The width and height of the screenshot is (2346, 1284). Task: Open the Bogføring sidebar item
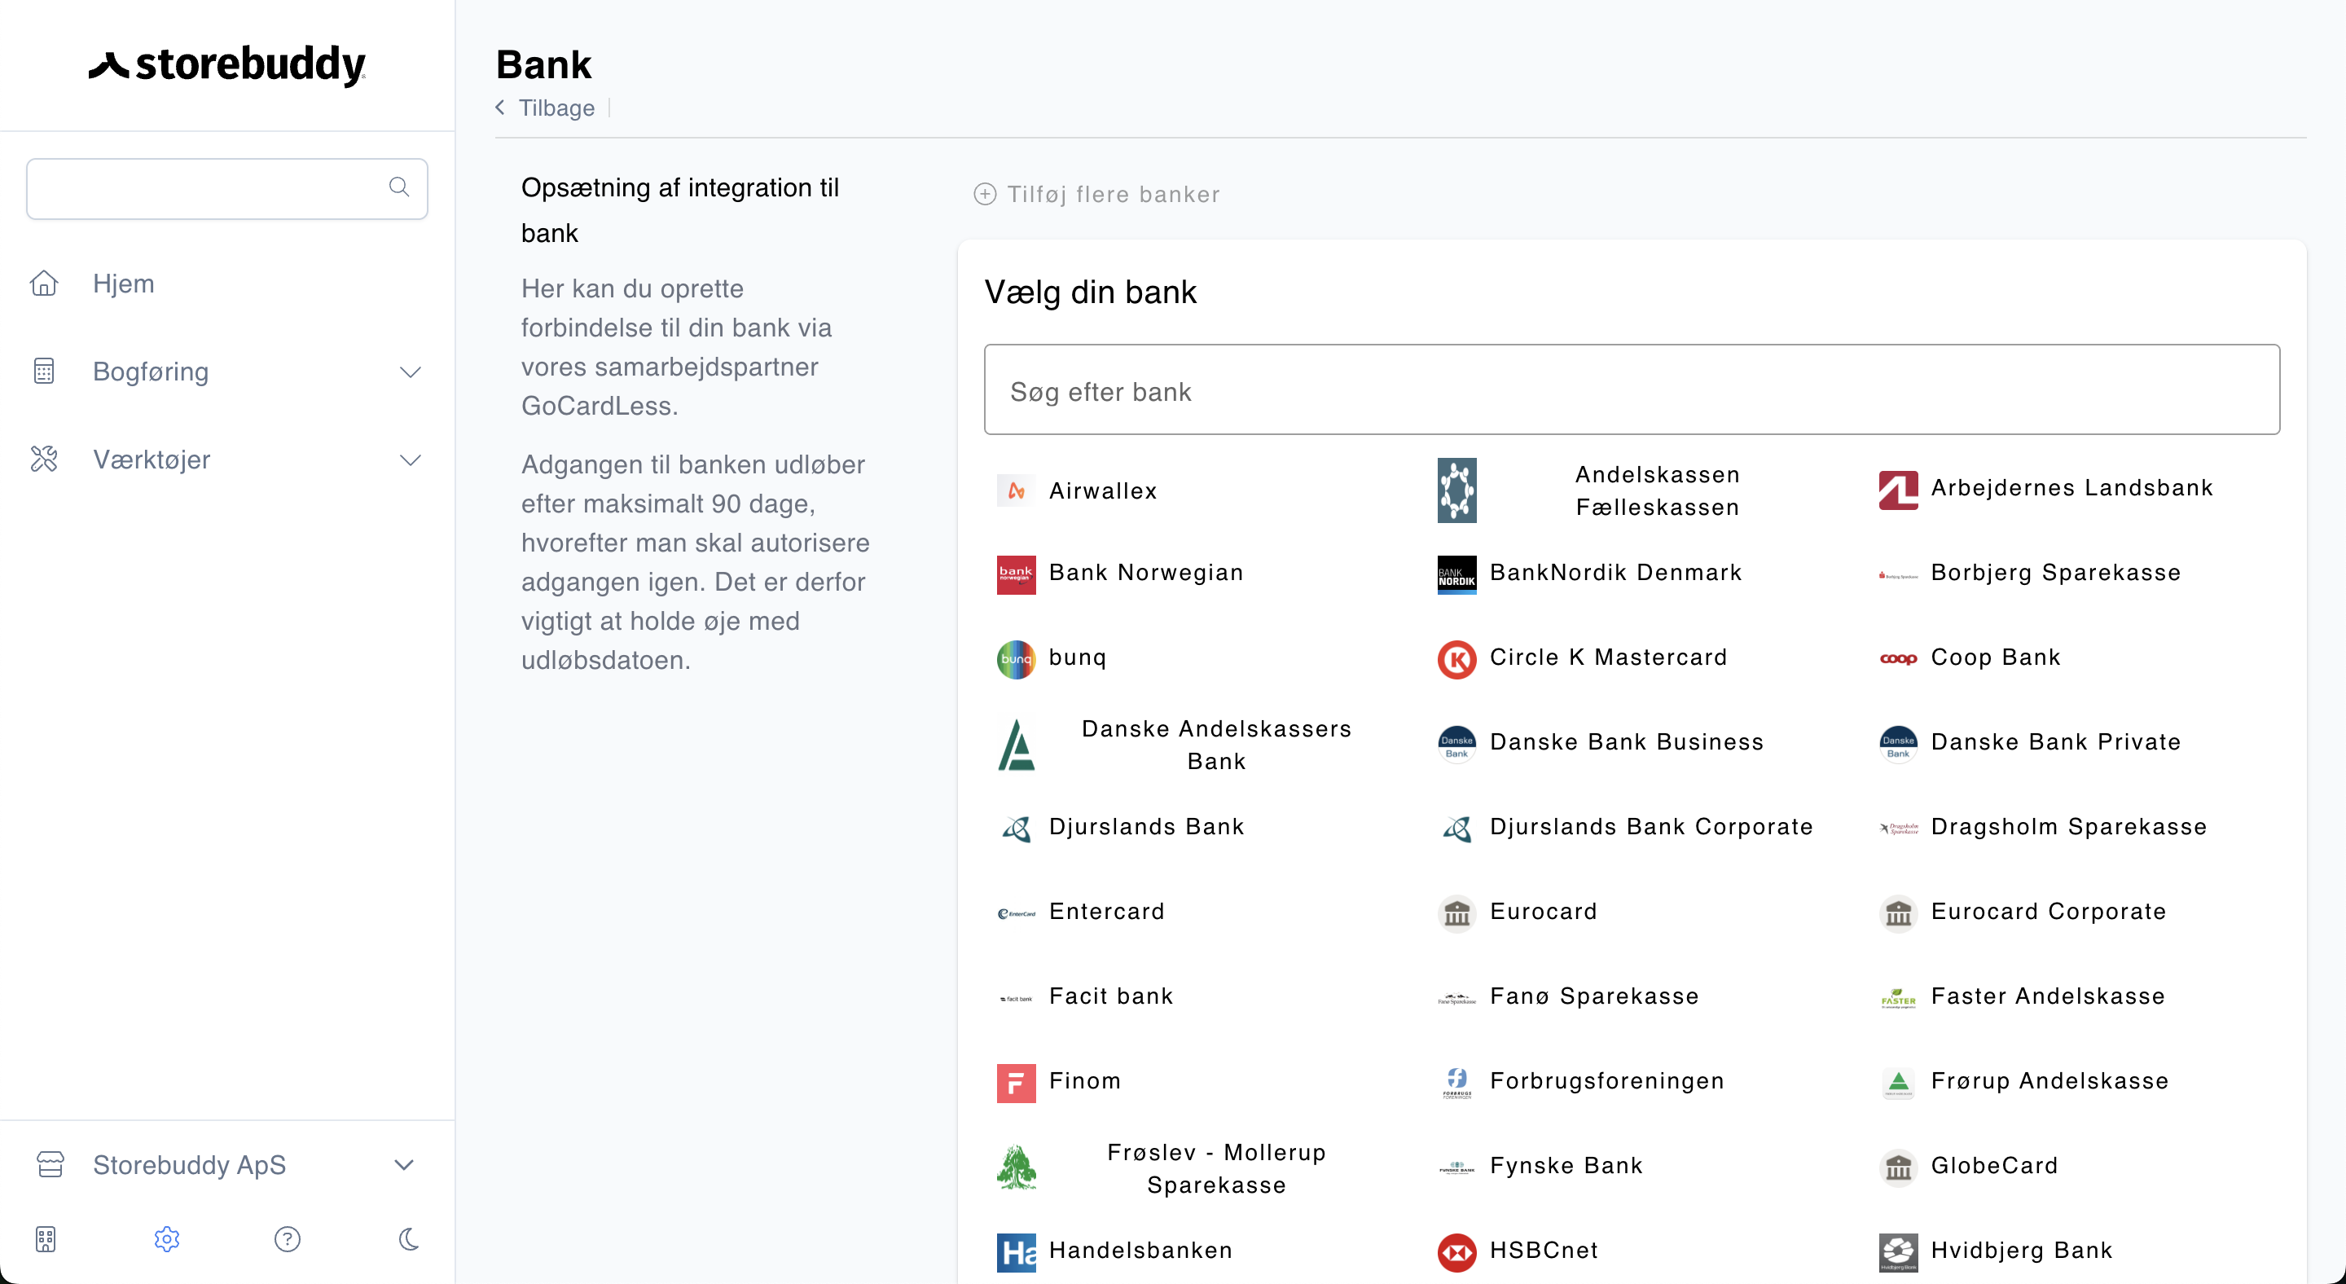(x=226, y=372)
